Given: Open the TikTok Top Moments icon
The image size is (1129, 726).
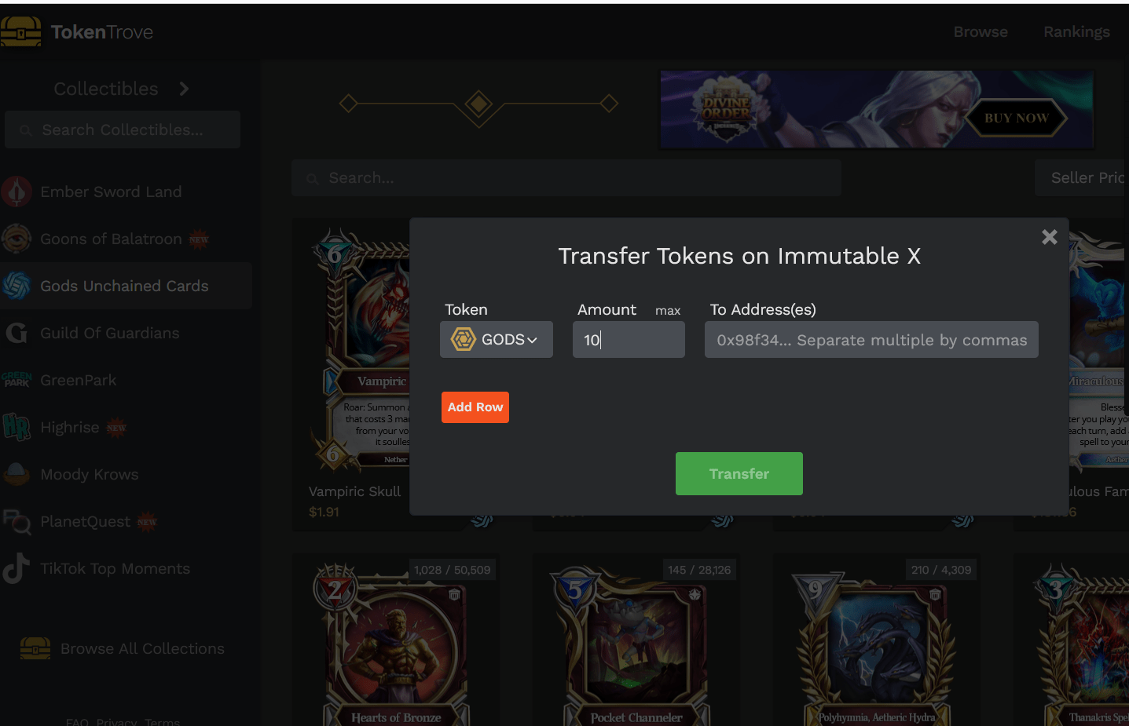Looking at the screenshot, I should tap(16, 568).
